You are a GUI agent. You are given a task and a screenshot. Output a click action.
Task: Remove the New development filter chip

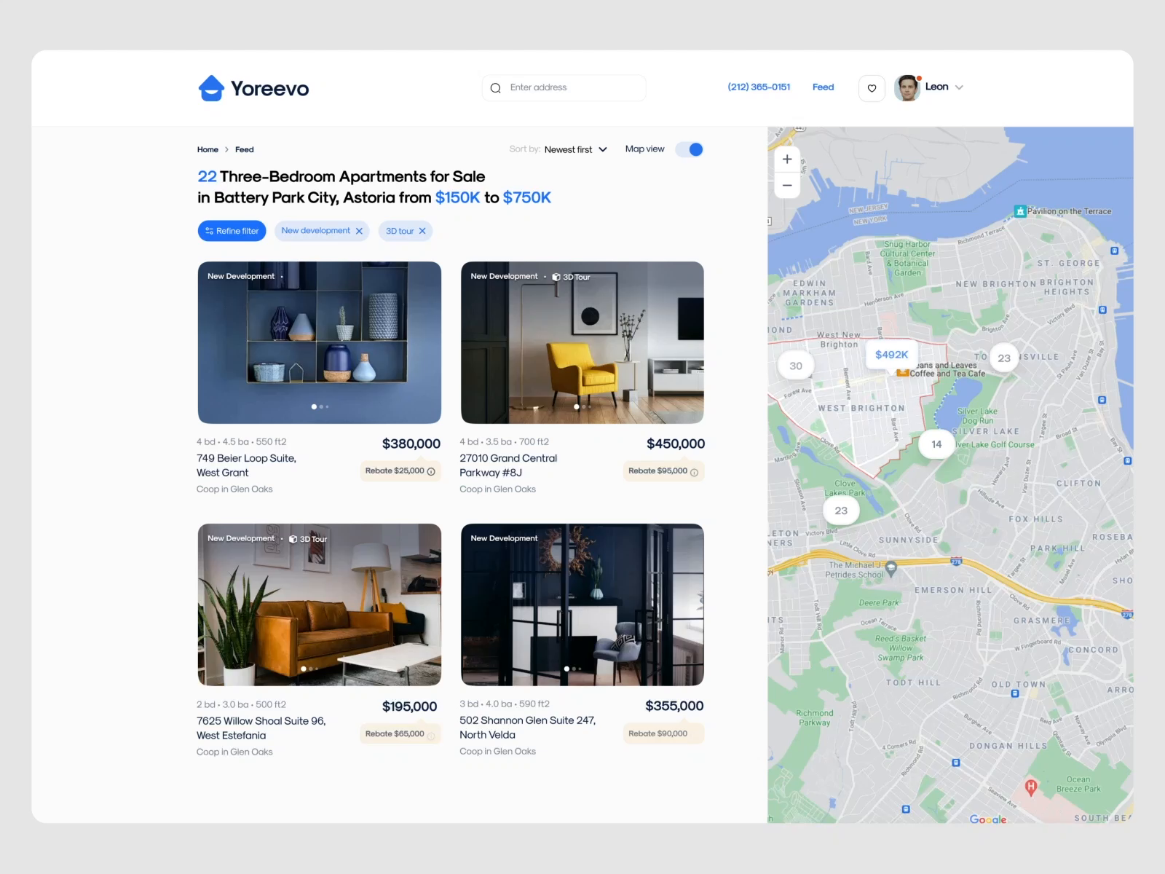[x=359, y=231]
